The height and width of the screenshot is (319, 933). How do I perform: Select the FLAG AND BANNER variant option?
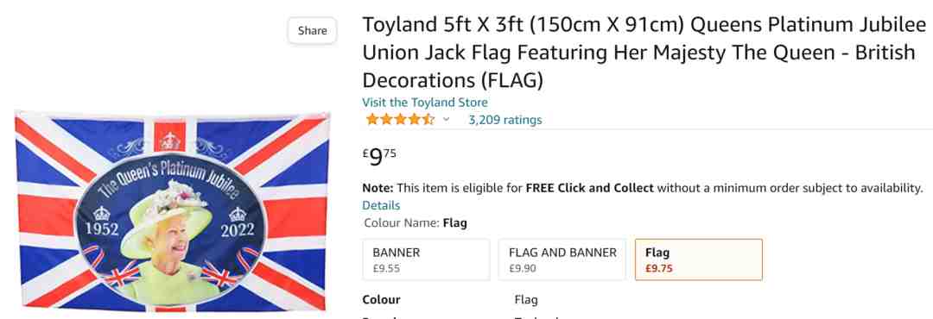tap(562, 260)
